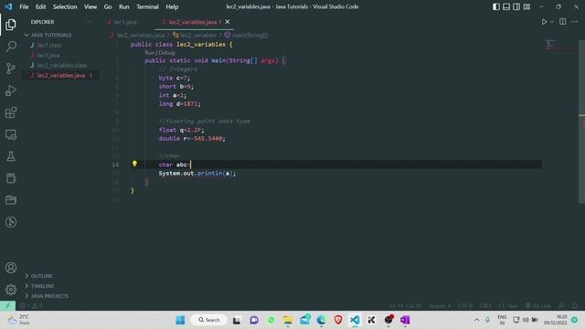This screenshot has width=585, height=329.
Task: Click the main(String[]) breadcrumb
Action: tap(250, 35)
